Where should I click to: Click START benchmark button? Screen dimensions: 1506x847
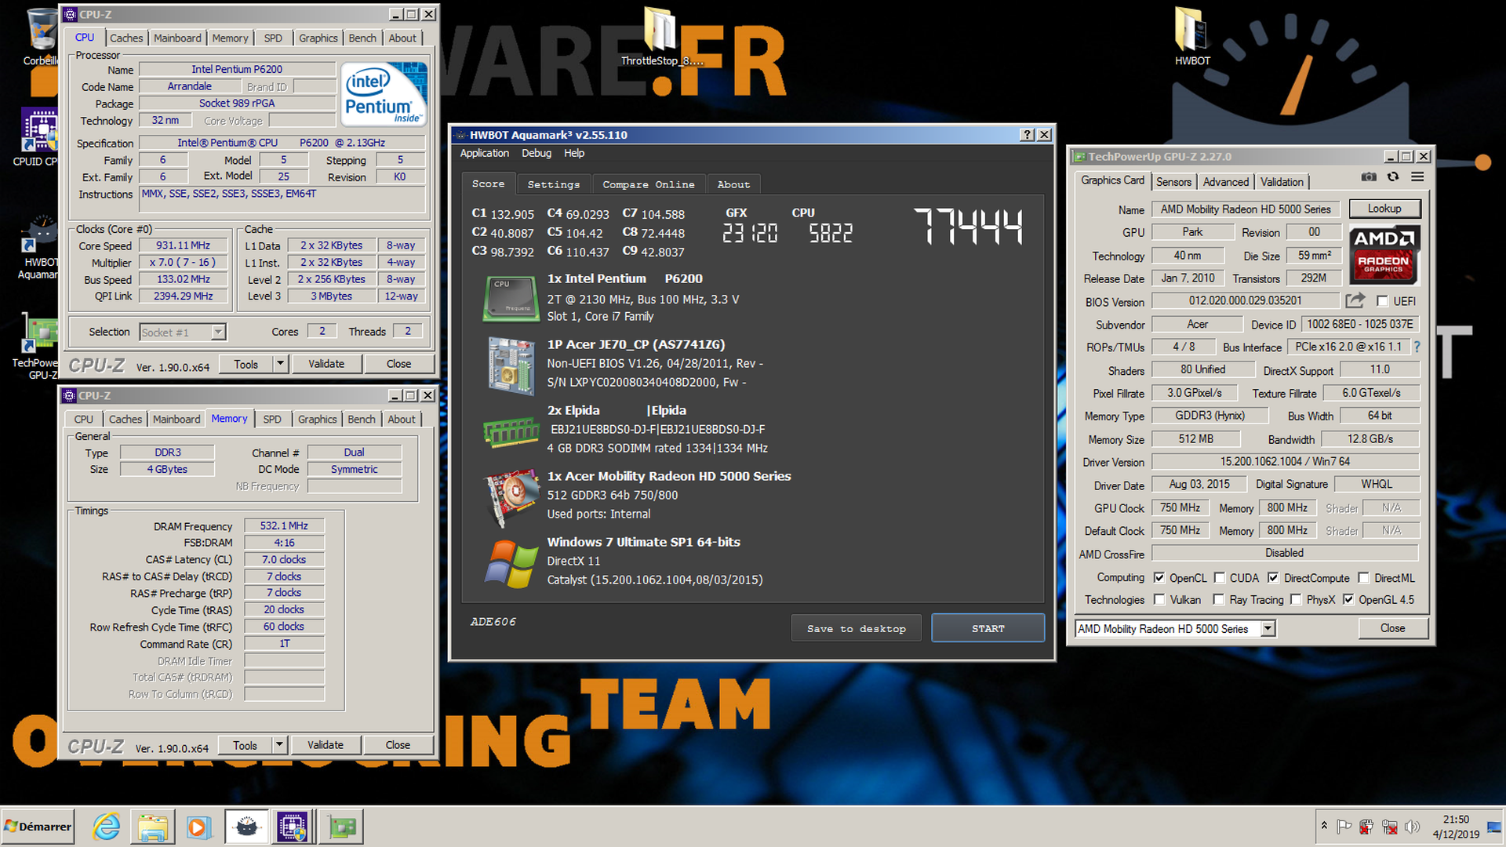click(x=988, y=628)
